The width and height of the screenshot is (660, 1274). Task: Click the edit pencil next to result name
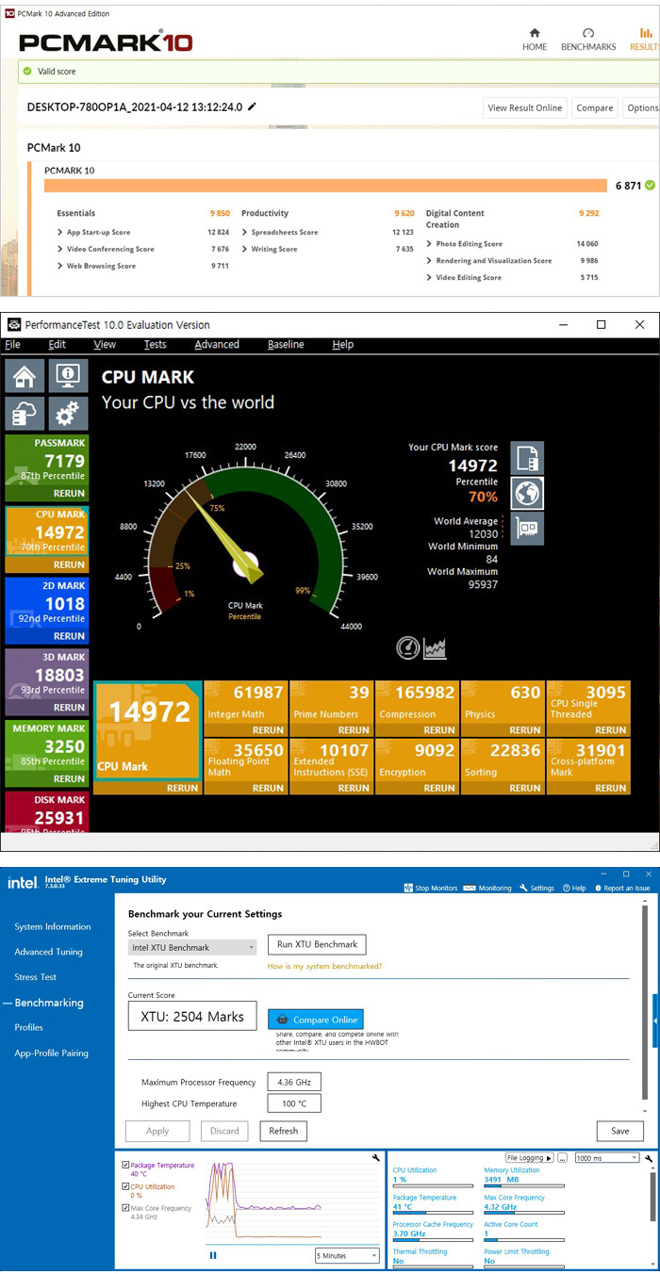tap(252, 106)
